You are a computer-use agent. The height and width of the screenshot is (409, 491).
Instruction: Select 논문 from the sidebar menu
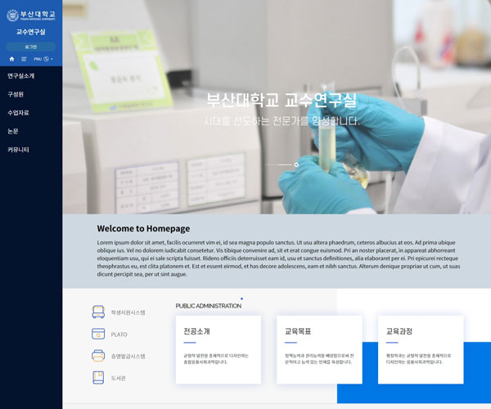coord(13,131)
